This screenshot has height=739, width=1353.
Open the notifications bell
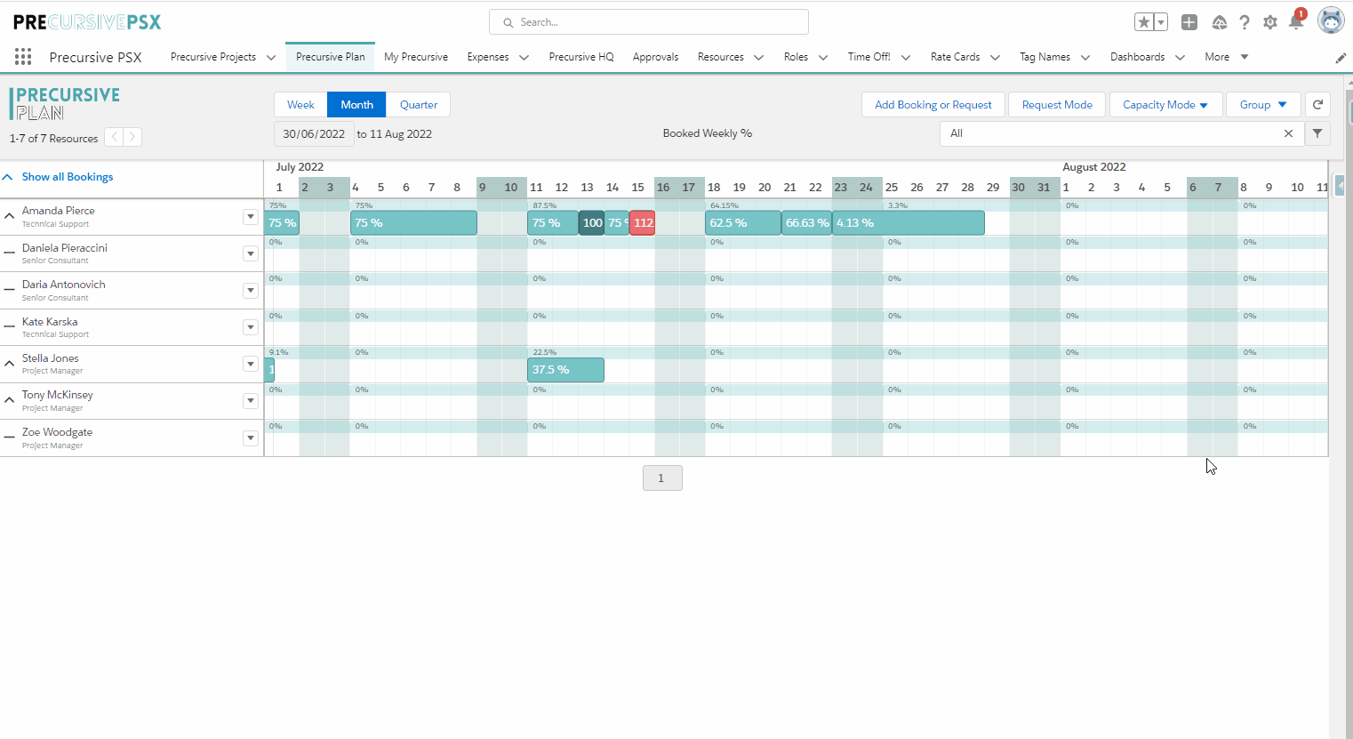[1296, 22]
